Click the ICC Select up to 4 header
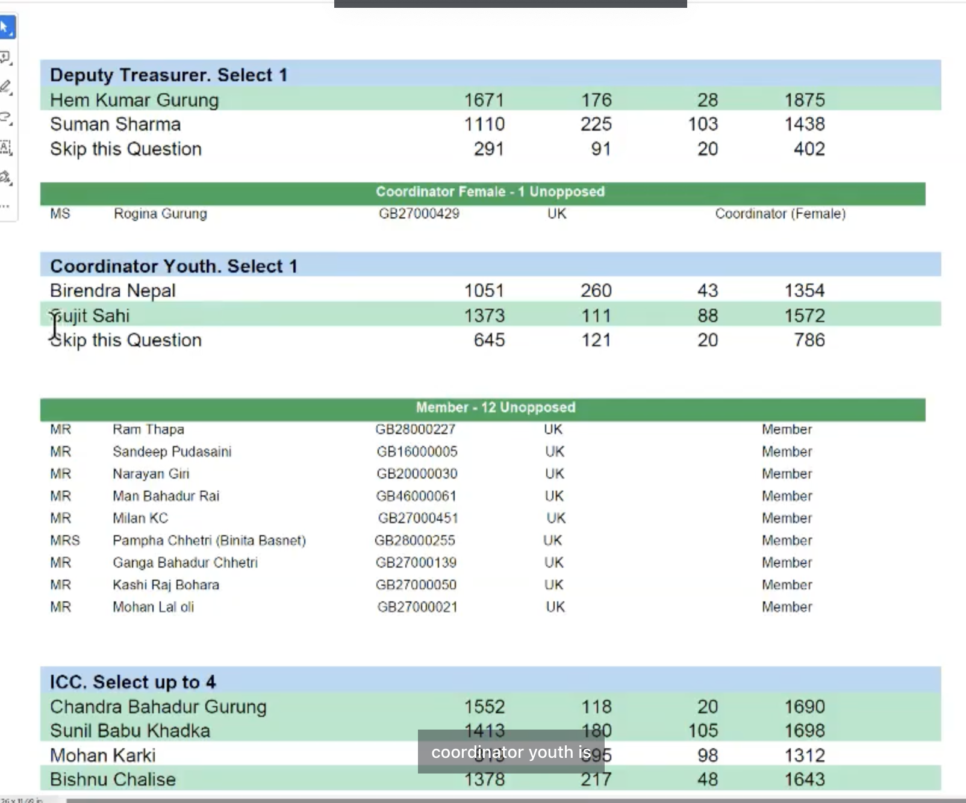Viewport: 966px width, 803px height. point(132,681)
